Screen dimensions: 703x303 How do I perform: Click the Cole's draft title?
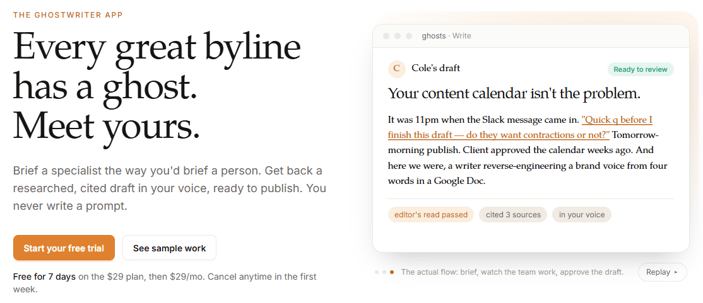click(436, 69)
